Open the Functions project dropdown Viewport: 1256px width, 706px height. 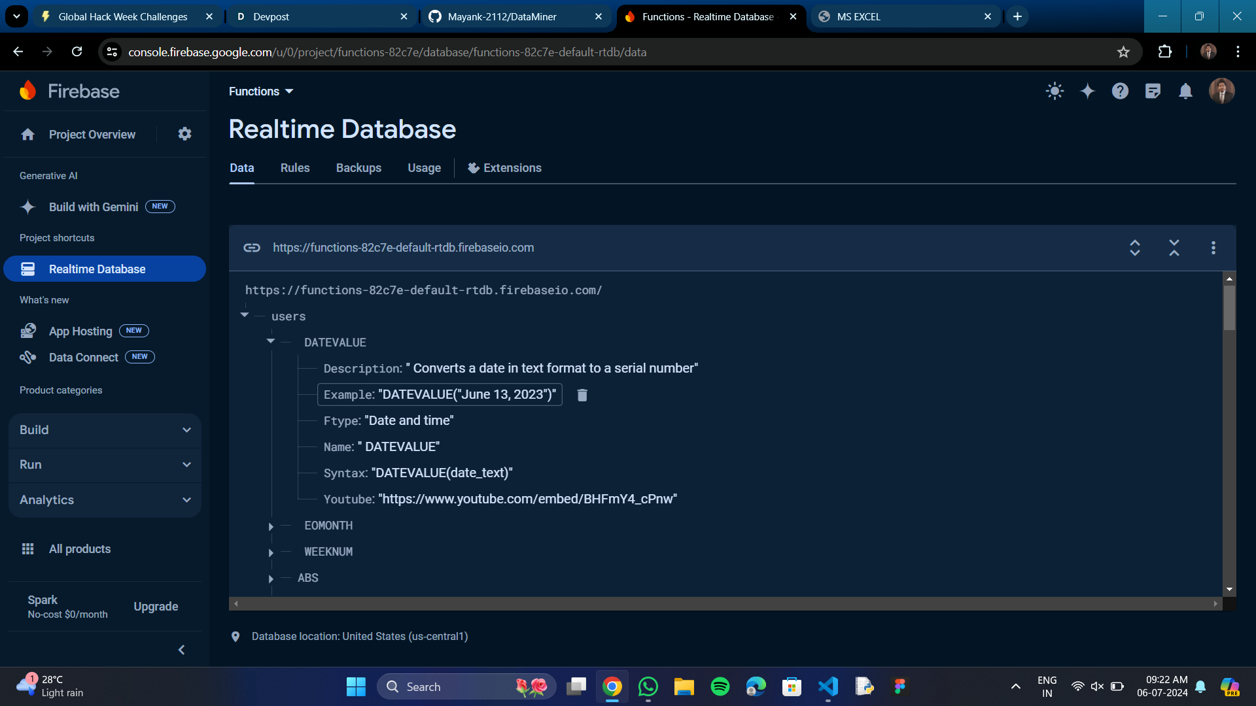coord(261,92)
